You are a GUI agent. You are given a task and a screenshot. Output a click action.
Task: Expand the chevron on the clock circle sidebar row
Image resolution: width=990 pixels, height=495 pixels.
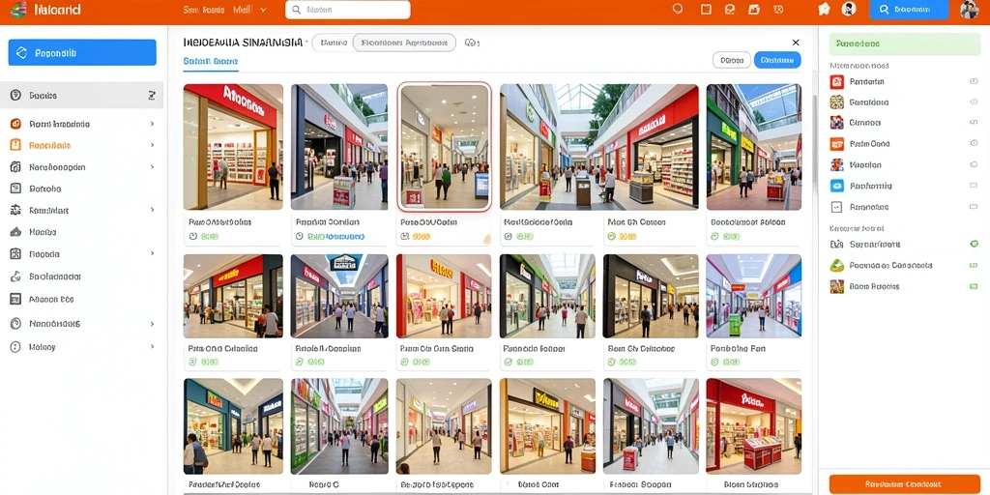click(x=152, y=324)
